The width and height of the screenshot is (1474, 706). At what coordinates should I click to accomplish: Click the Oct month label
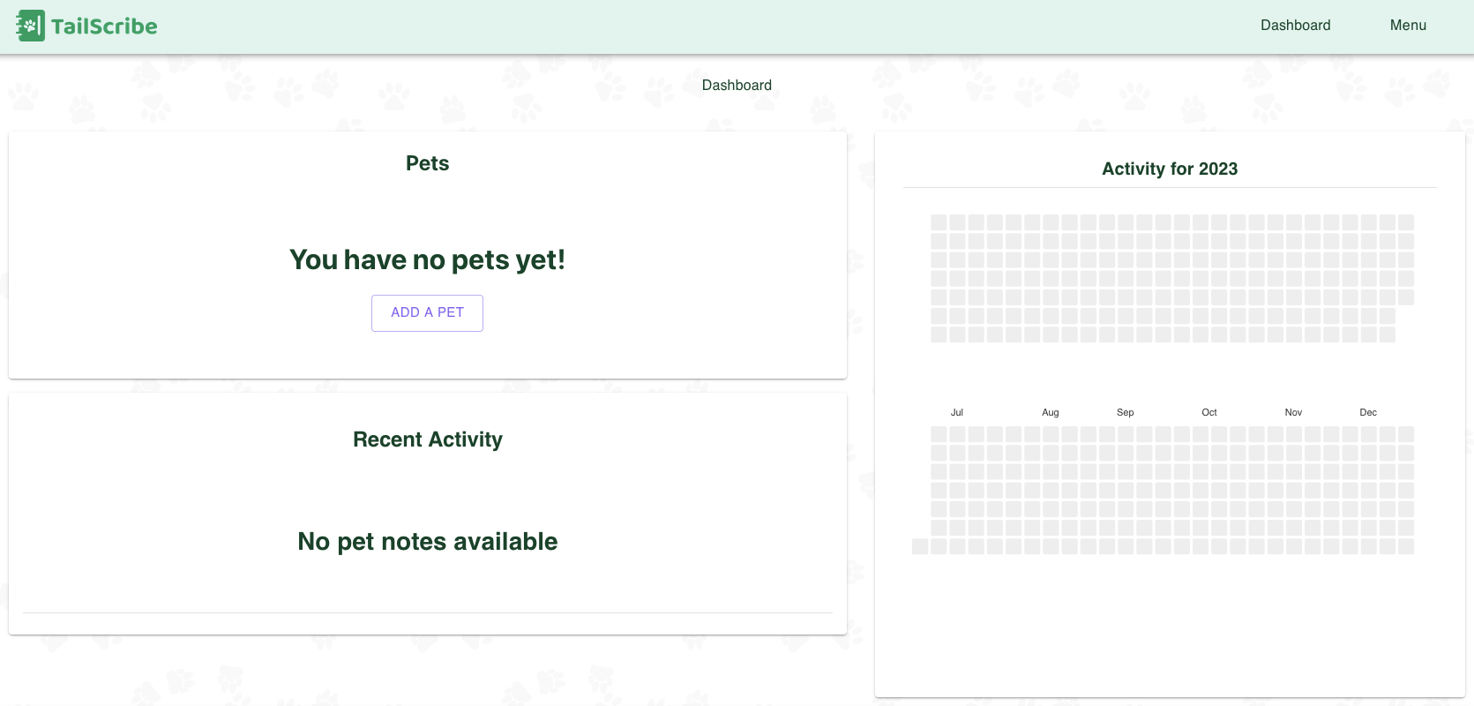tap(1208, 411)
